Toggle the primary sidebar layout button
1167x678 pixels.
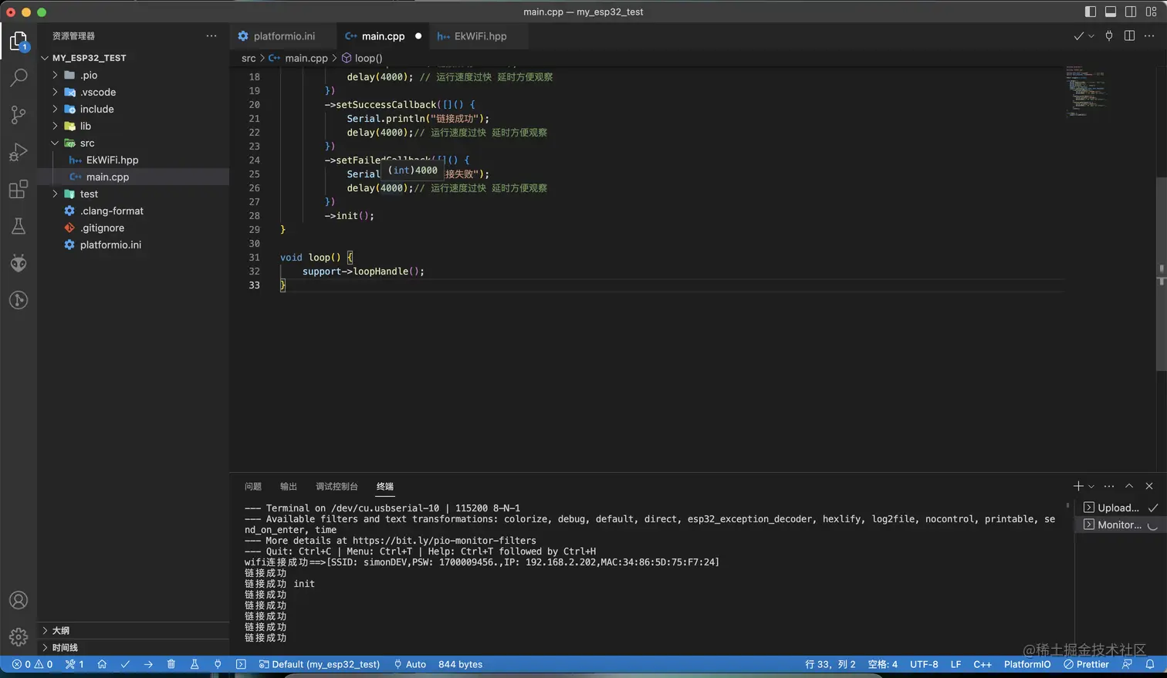(1091, 12)
